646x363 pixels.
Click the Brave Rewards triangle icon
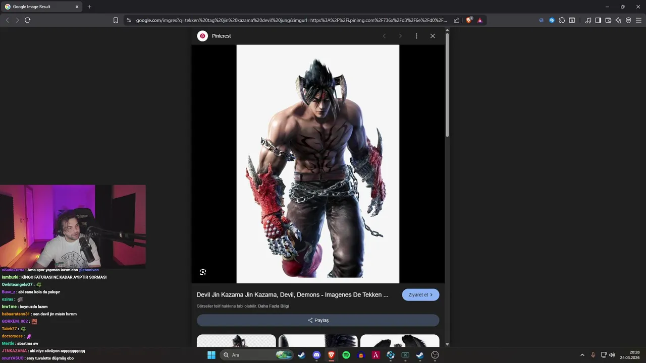point(480,20)
